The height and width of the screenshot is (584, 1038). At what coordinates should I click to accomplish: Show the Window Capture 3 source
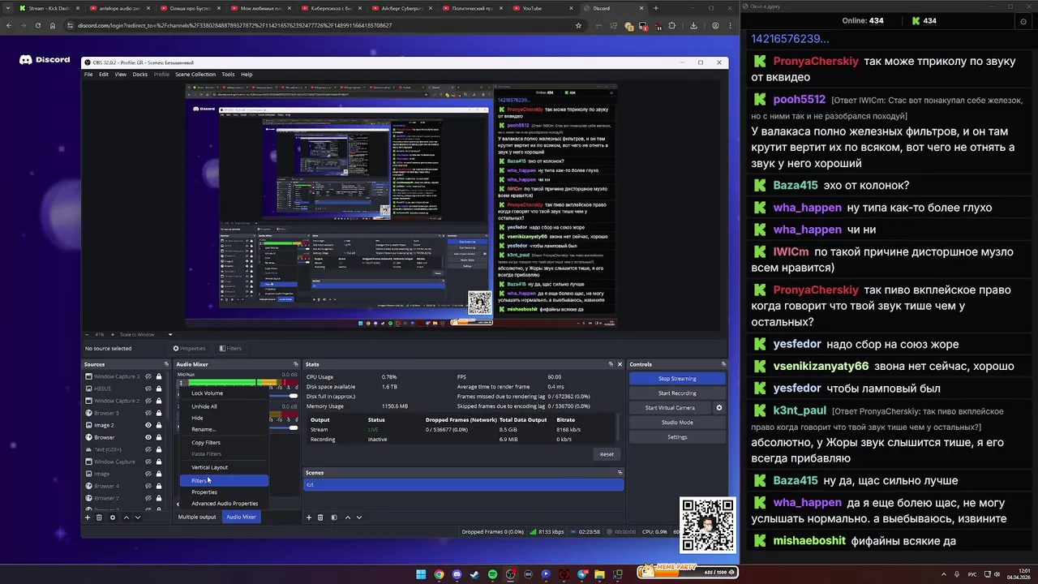click(x=148, y=376)
